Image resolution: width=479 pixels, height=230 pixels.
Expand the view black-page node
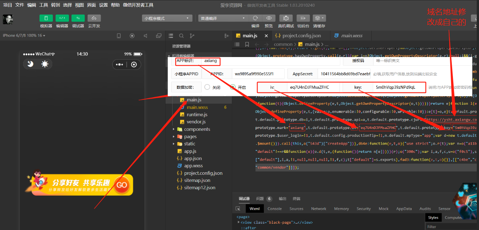click(239, 222)
